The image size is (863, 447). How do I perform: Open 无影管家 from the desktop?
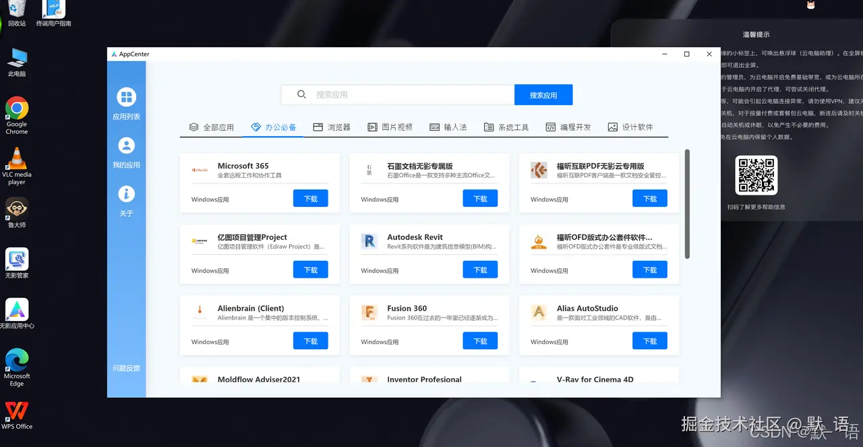click(16, 260)
